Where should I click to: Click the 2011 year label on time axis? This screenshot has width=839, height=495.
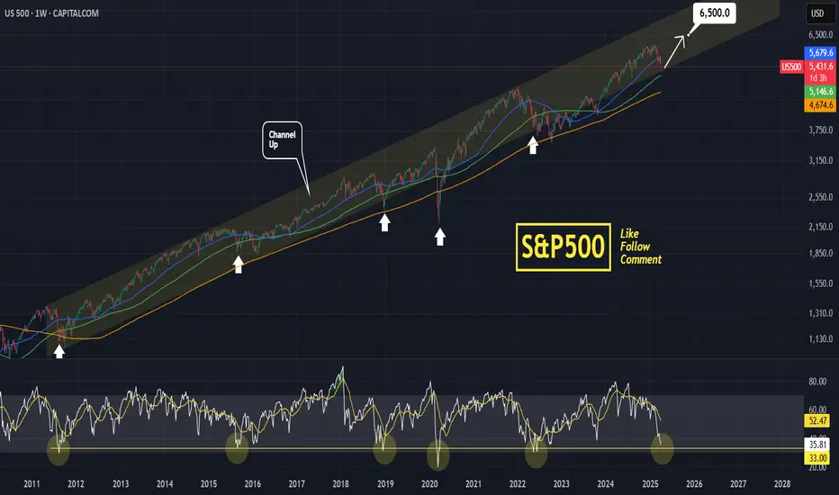(x=32, y=484)
